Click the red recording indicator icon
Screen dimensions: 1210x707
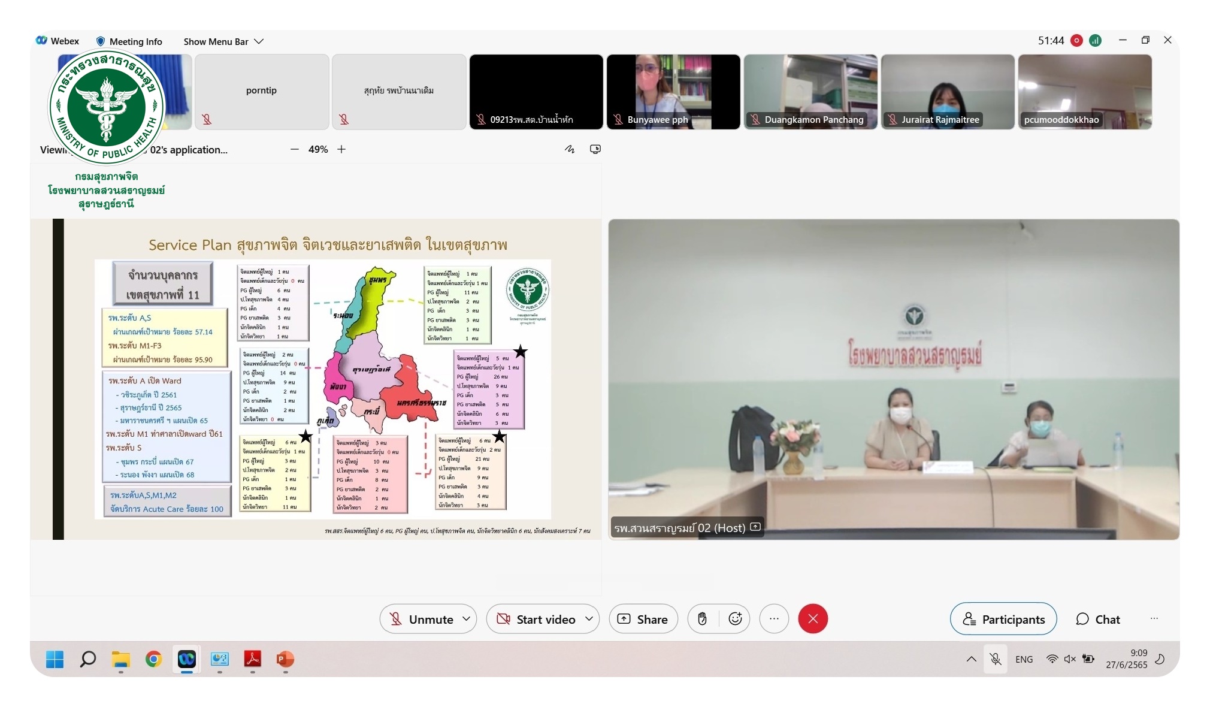pyautogui.click(x=1076, y=41)
